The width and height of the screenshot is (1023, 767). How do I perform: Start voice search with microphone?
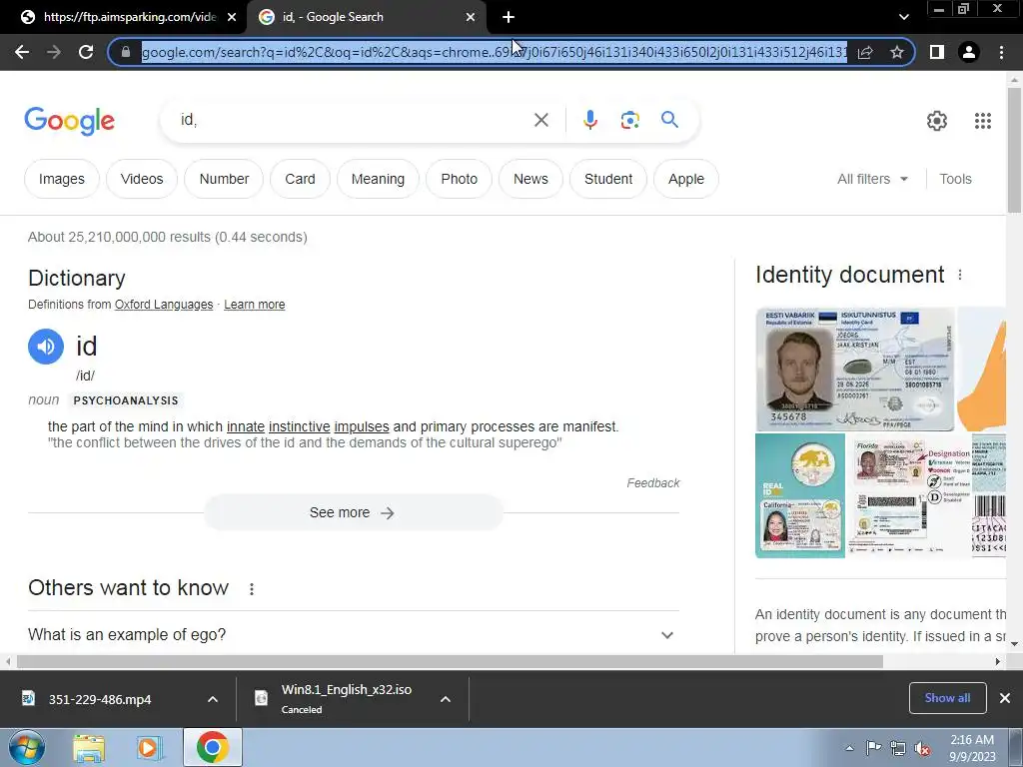click(590, 120)
